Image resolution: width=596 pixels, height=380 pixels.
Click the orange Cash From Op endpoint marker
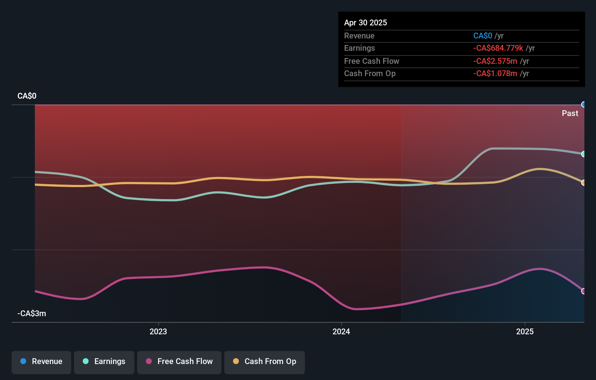pos(583,183)
